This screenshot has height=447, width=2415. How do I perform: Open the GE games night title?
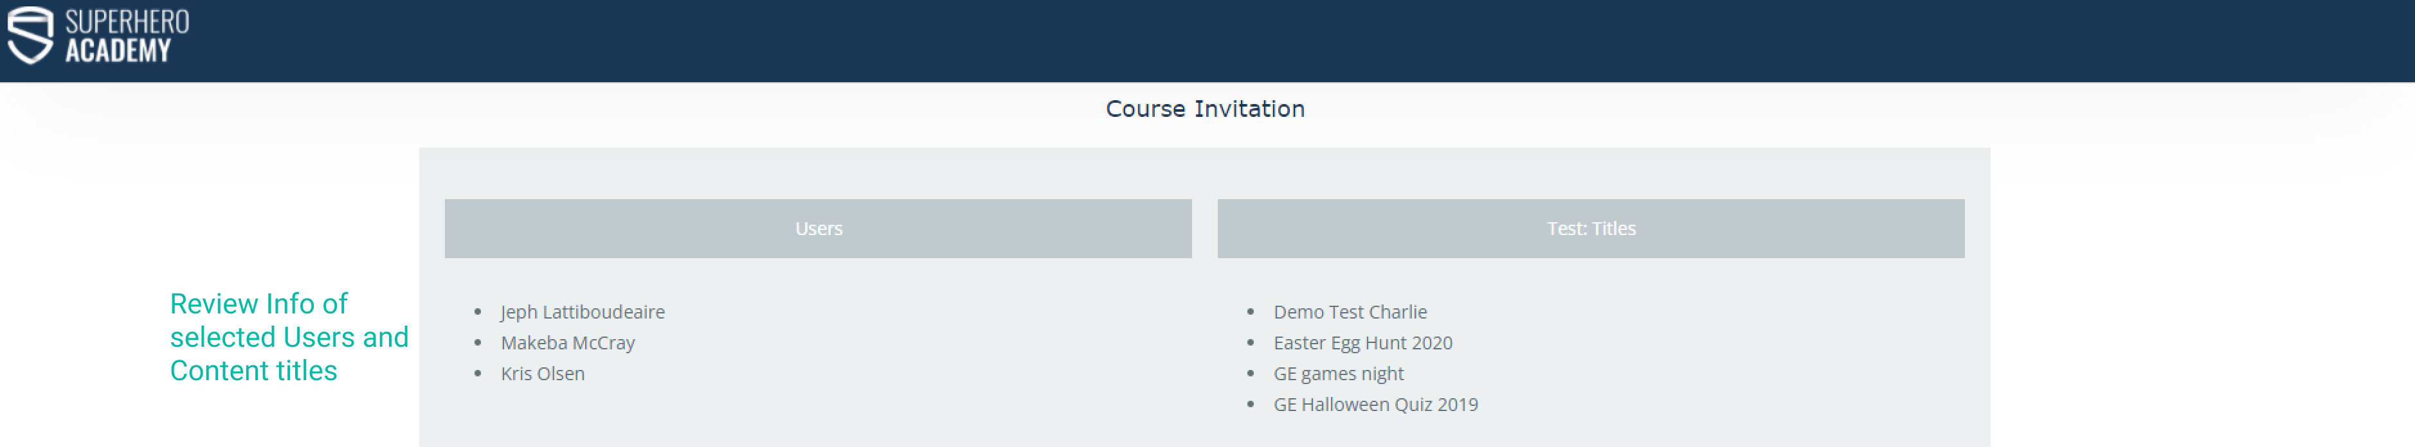[1338, 374]
